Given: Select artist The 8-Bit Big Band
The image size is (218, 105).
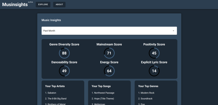Looking at the screenshot, I should pos(56,99).
